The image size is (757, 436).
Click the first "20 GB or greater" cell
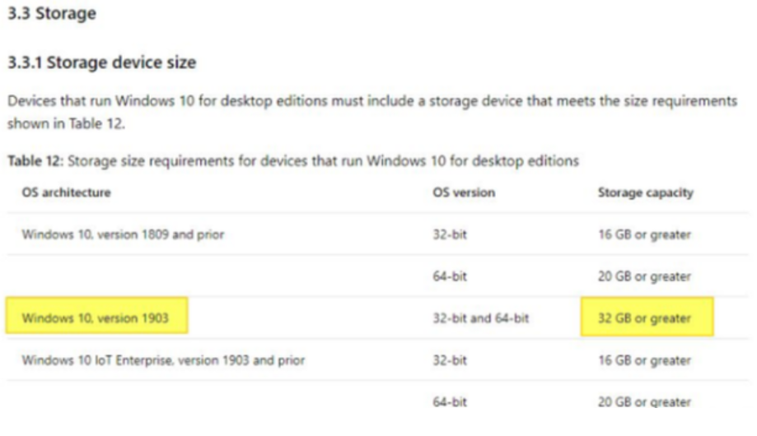click(x=644, y=276)
